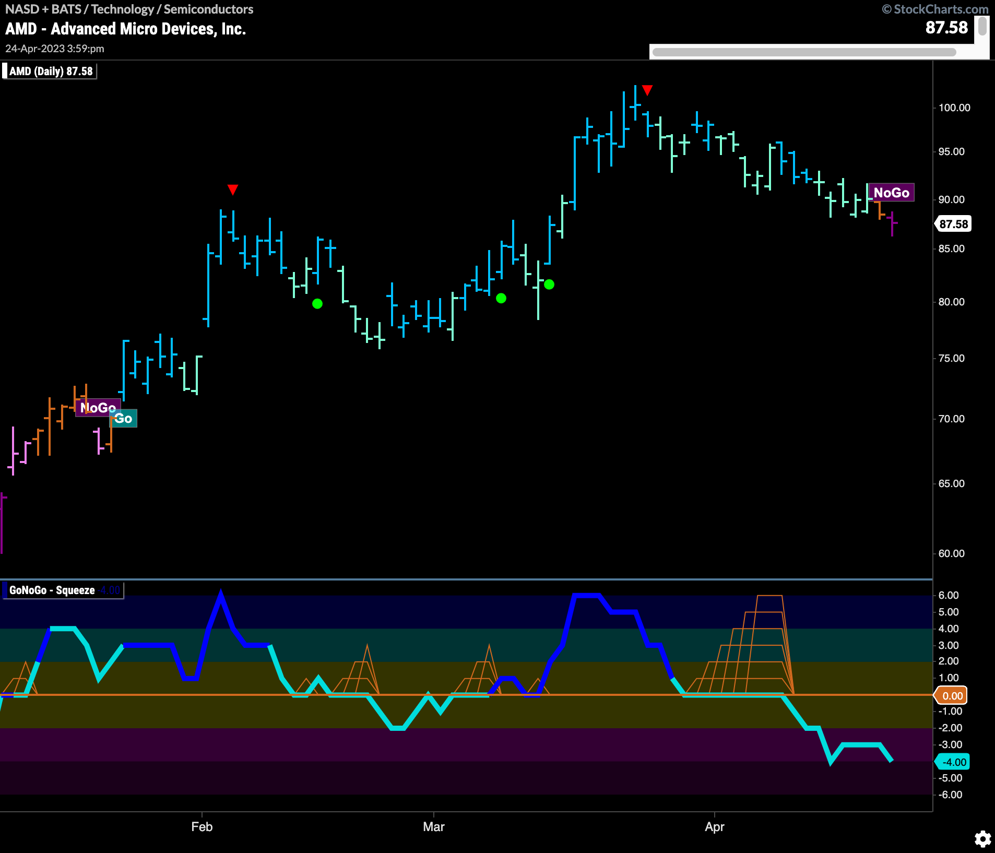Click the Feb label on the date axis
Viewport: 995px width, 853px height.
pyautogui.click(x=202, y=827)
